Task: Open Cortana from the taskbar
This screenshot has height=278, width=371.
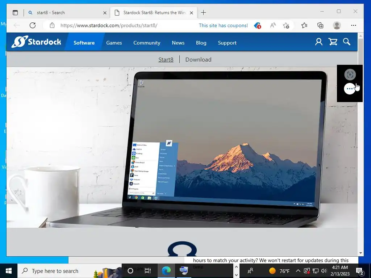Action: (x=130, y=271)
